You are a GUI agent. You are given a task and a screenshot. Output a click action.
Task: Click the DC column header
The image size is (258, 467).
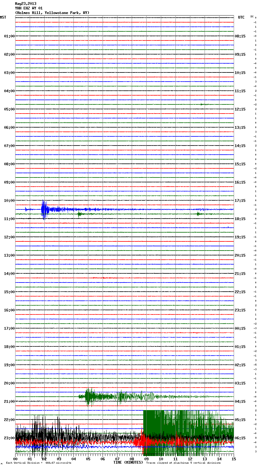pyautogui.click(x=252, y=16)
